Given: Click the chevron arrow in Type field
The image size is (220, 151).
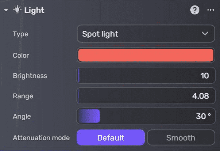Looking at the screenshot, I should 205,34.
